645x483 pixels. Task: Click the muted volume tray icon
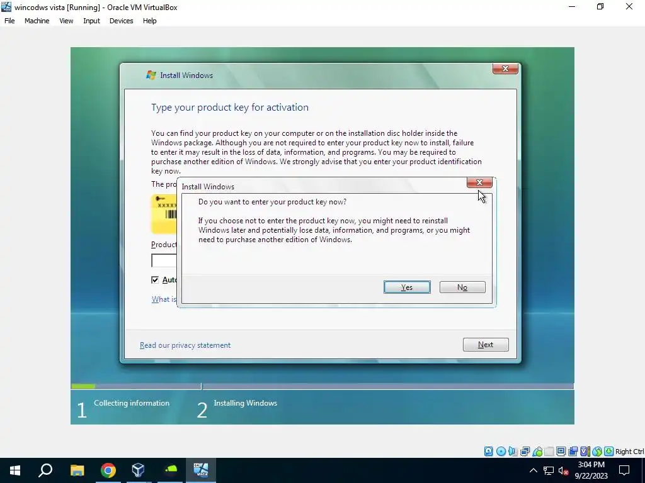pyautogui.click(x=564, y=470)
